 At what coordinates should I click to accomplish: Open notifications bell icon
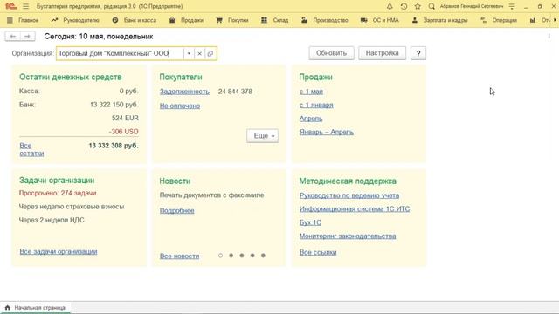pos(390,6)
